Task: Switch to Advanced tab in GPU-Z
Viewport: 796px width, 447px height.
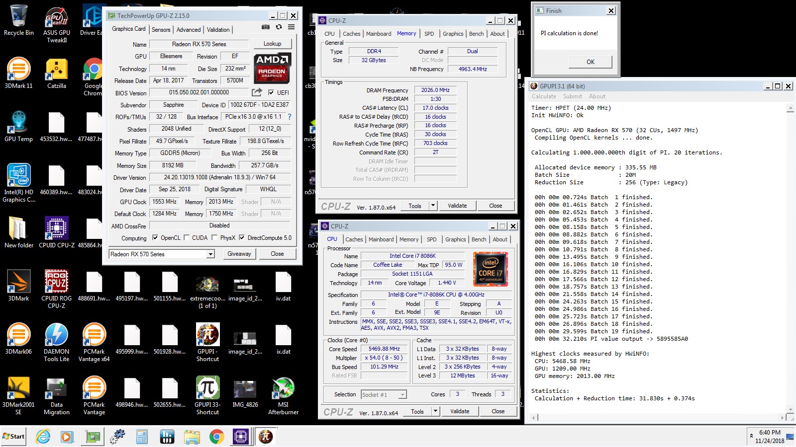Action: click(x=189, y=30)
